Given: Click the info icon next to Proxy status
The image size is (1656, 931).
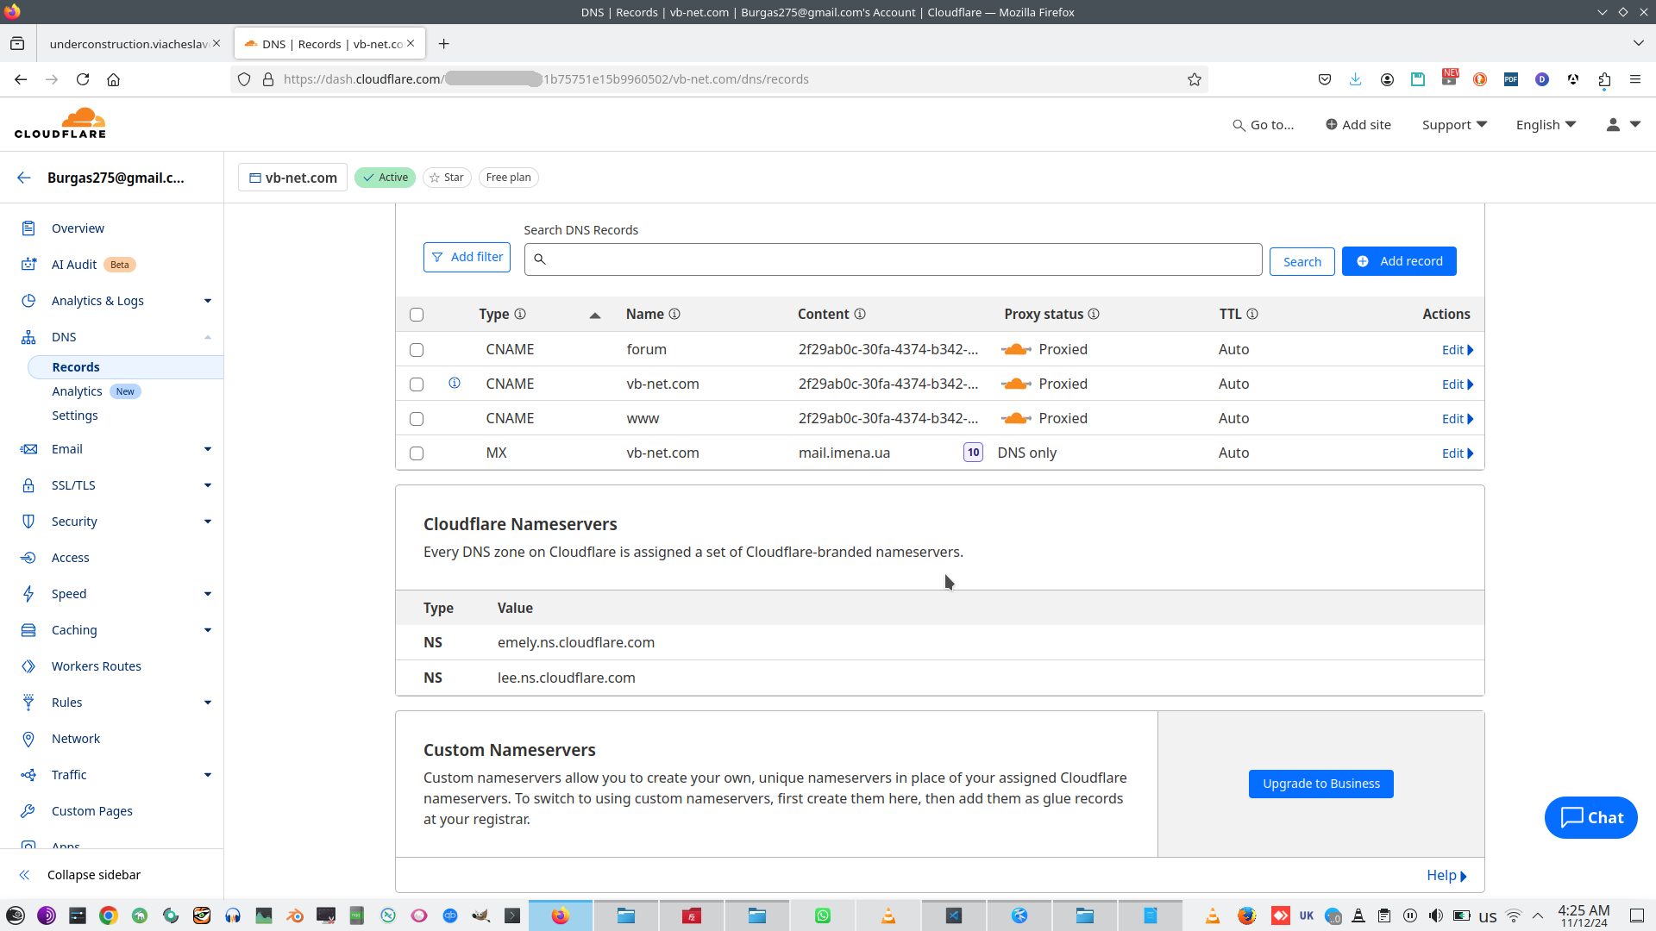Looking at the screenshot, I should [1094, 315].
